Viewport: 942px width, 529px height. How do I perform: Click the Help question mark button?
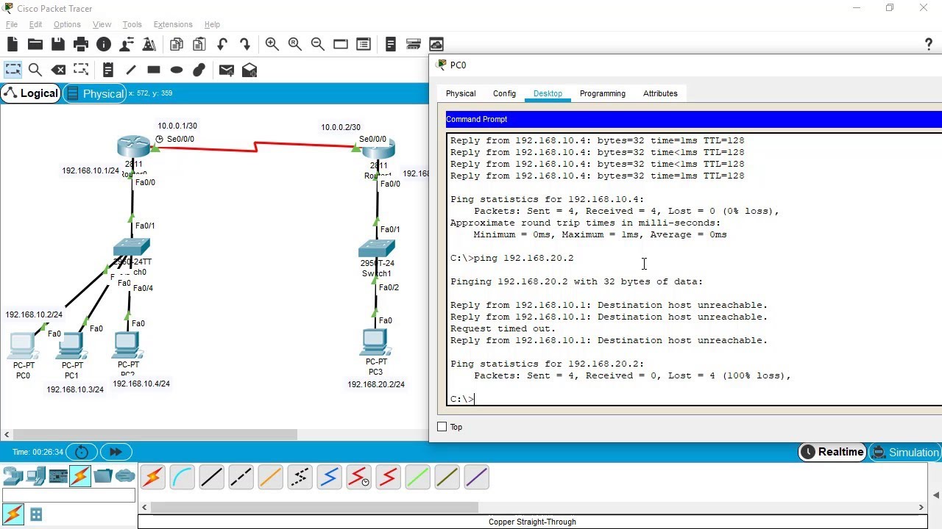tap(929, 44)
